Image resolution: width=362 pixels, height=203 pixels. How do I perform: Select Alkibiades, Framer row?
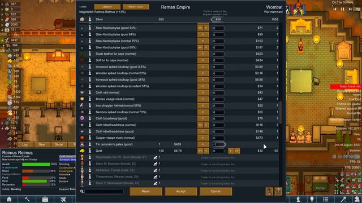click(x=179, y=170)
